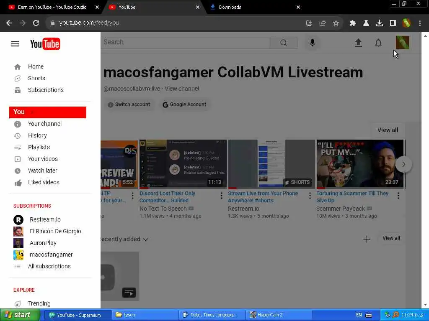Open Discord Lost Their Only Competitor thumbnail
The height and width of the screenshot is (321, 429).
[x=183, y=164]
